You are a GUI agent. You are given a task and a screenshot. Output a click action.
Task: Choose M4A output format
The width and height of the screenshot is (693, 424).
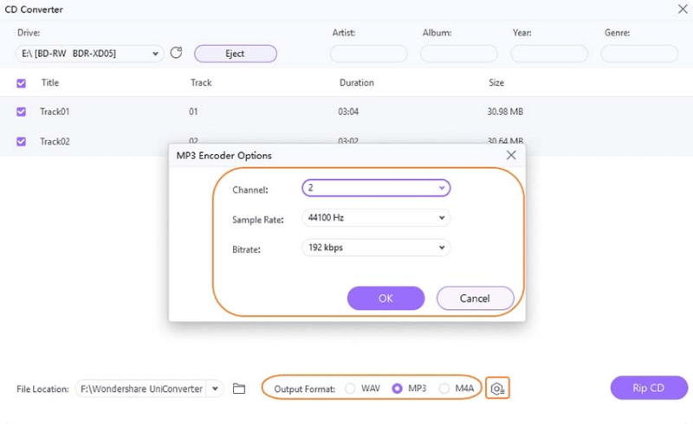point(445,389)
